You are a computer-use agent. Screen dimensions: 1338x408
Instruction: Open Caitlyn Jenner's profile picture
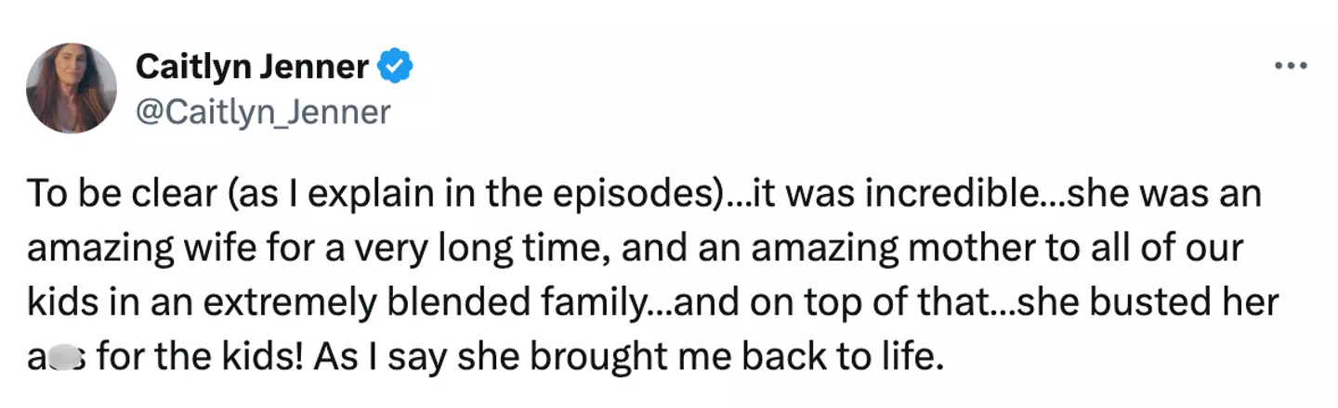point(72,88)
